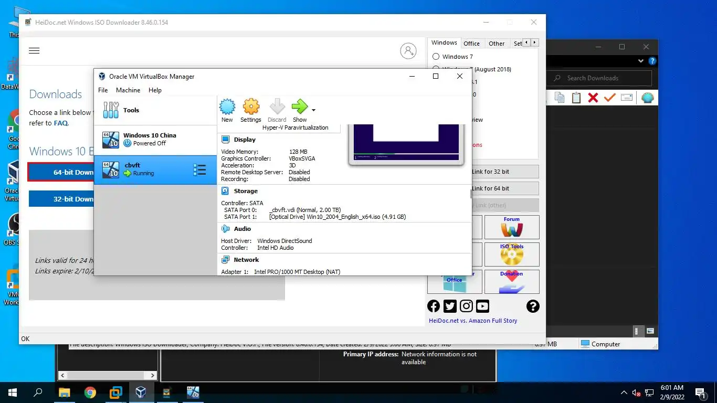This screenshot has width=717, height=403.
Task: Click the envelope icon in Explorer toolbar
Action: click(627, 98)
